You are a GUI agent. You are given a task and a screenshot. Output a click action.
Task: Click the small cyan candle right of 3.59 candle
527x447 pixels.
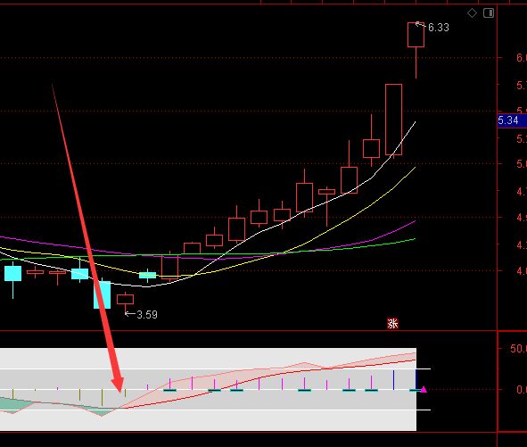pos(147,275)
